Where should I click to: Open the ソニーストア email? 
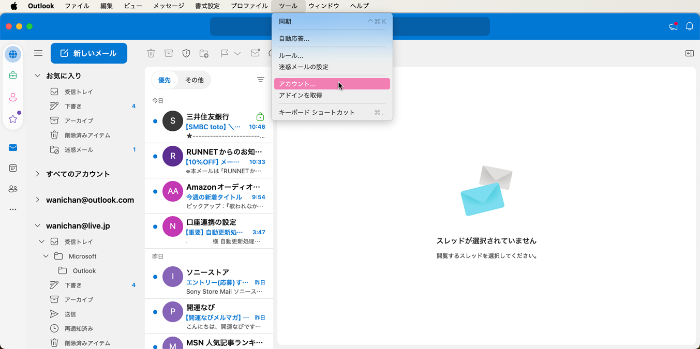209,281
